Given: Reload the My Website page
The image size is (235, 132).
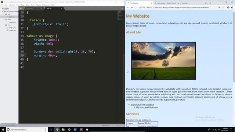Looking at the screenshot, I should tap(135, 7).
